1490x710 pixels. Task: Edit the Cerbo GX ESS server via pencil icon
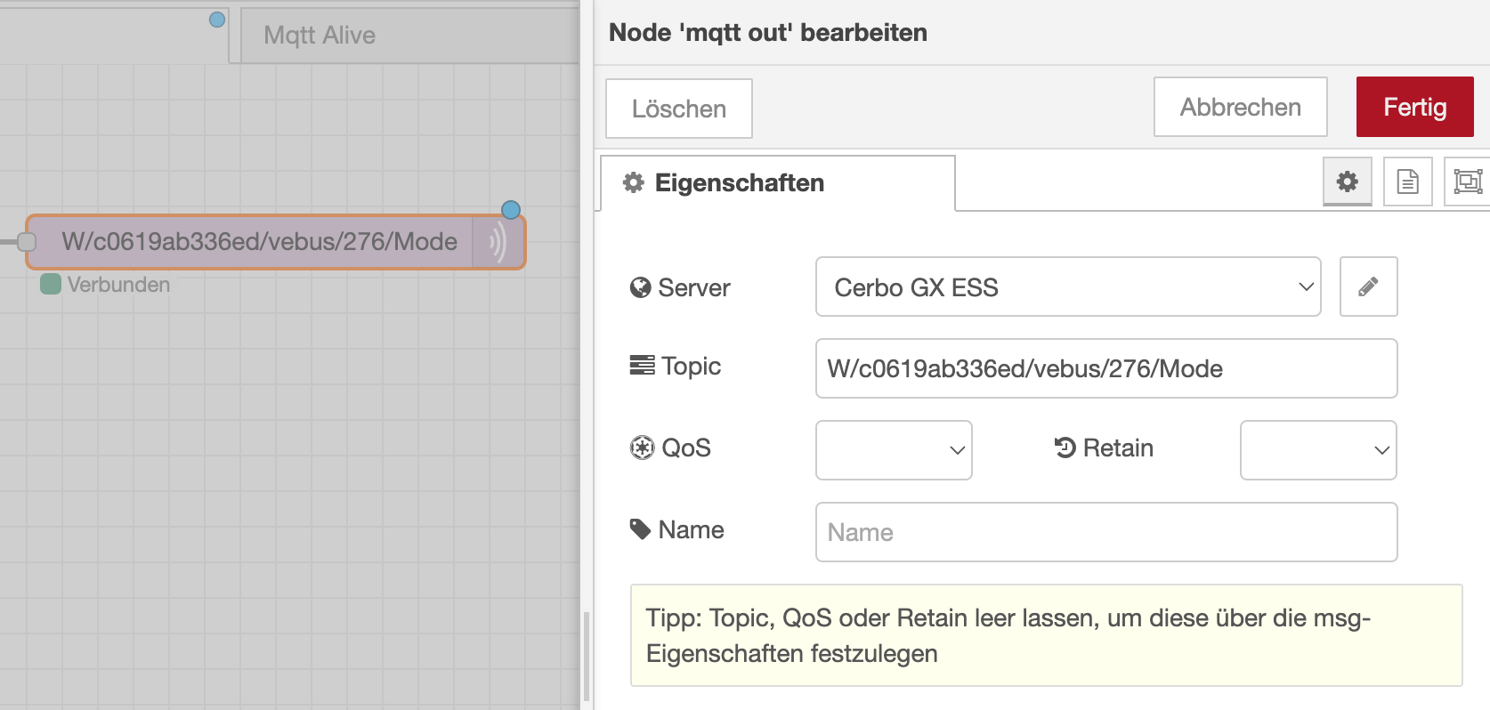[1368, 286]
